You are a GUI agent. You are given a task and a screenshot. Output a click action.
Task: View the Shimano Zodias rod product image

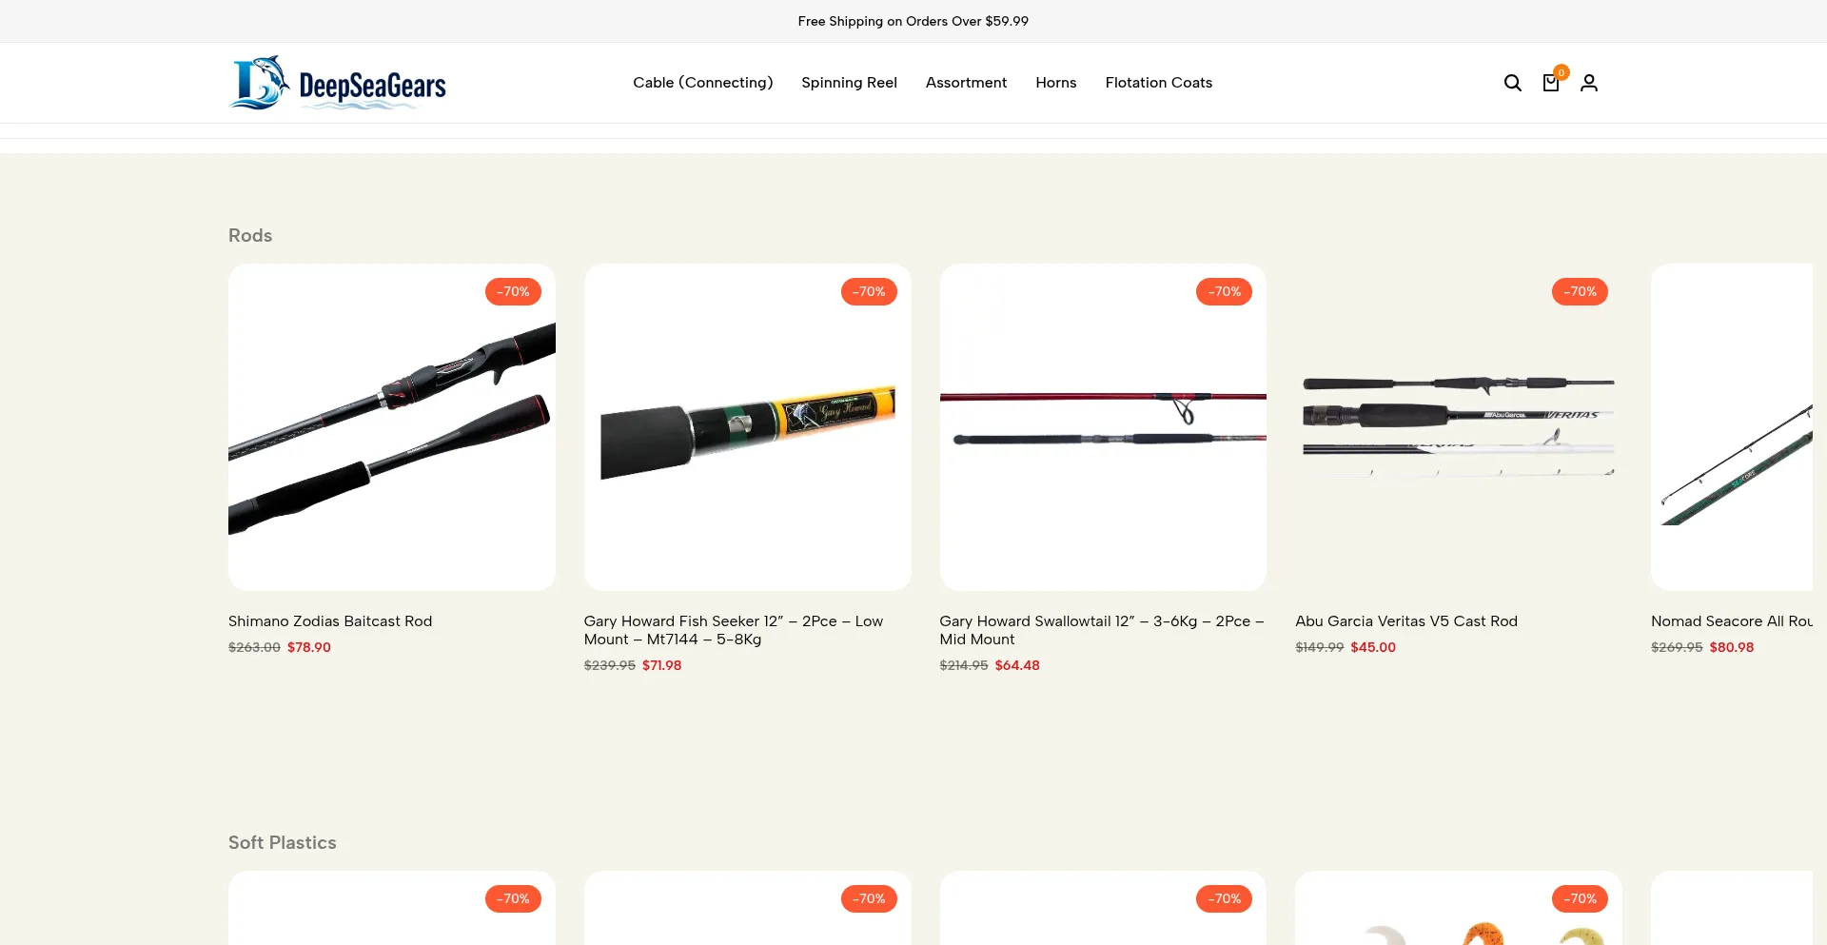click(392, 427)
